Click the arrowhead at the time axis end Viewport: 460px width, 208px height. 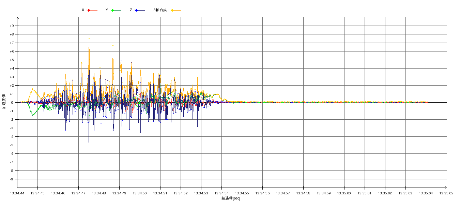[x=445, y=188]
